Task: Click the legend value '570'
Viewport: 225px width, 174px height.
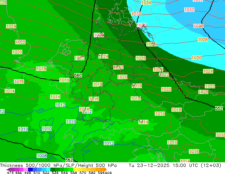Action: click(83, 173)
